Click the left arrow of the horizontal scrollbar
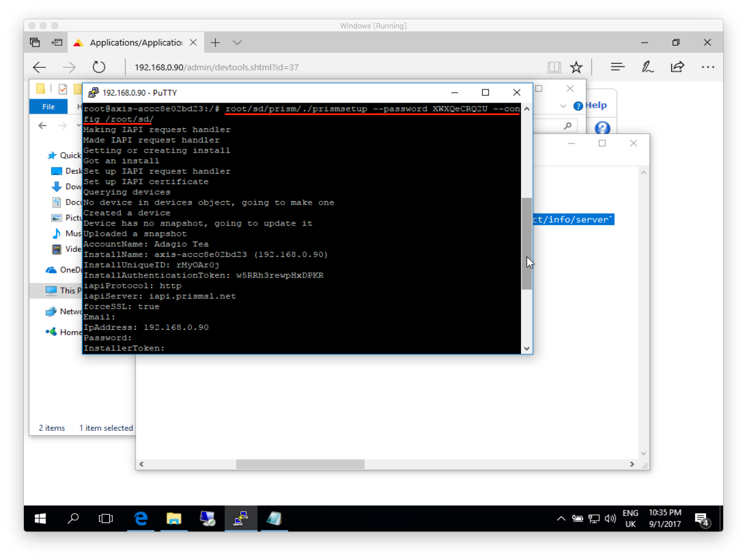This screenshot has width=747, height=560. (x=141, y=464)
